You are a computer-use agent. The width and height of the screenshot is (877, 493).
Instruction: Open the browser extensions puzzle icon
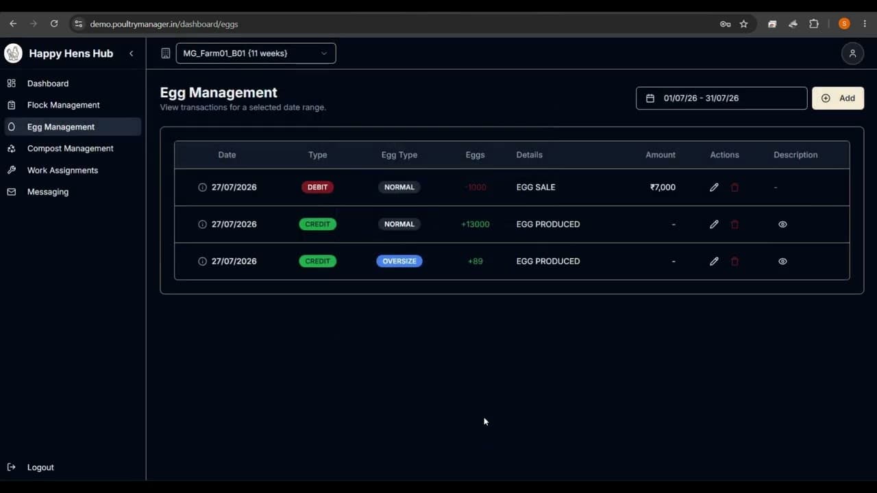[x=814, y=24]
